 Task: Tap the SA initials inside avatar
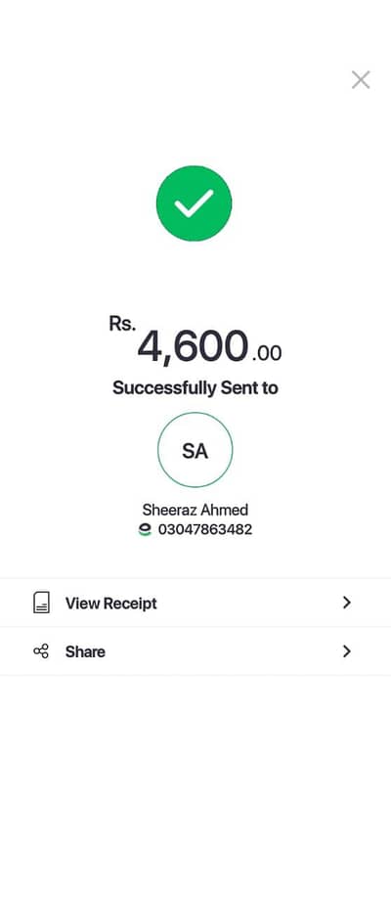point(195,451)
